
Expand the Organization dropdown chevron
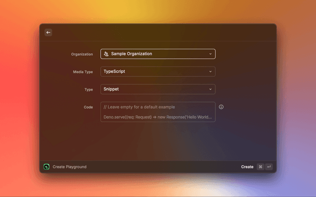point(210,54)
